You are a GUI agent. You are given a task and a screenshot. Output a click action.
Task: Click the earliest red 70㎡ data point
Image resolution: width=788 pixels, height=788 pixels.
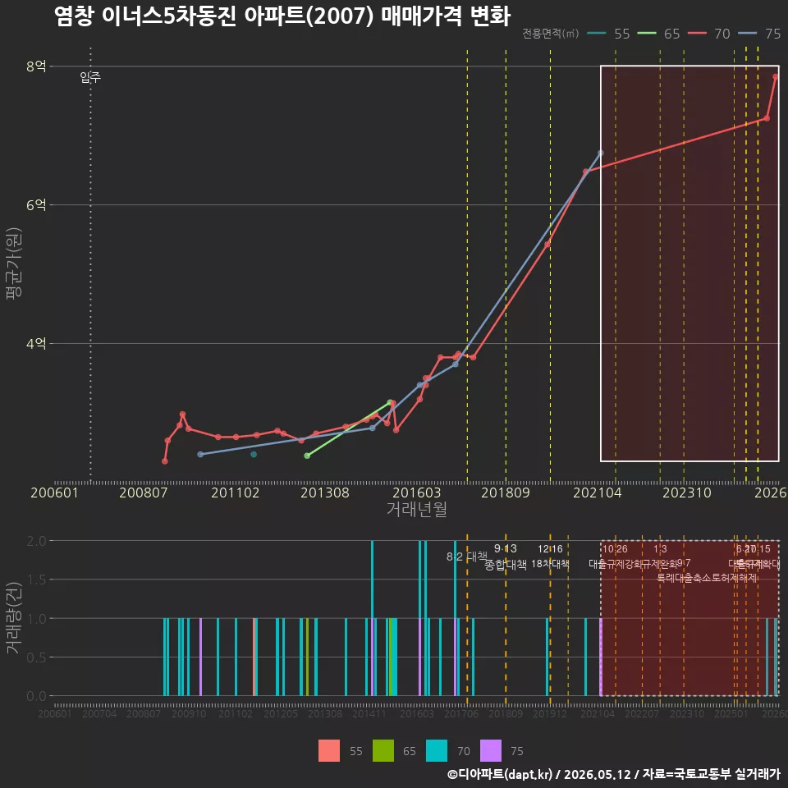pos(165,460)
